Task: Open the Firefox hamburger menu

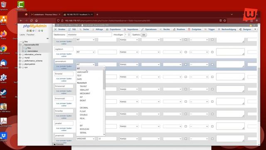Action: tap(257, 20)
